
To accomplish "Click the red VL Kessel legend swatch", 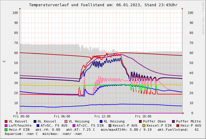I will 6,121.
